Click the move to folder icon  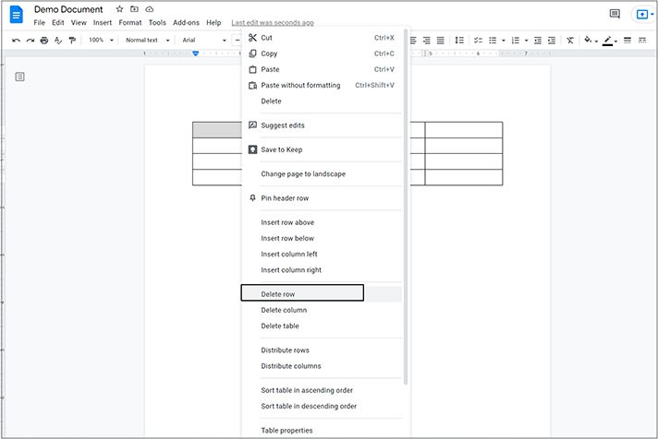click(x=134, y=9)
